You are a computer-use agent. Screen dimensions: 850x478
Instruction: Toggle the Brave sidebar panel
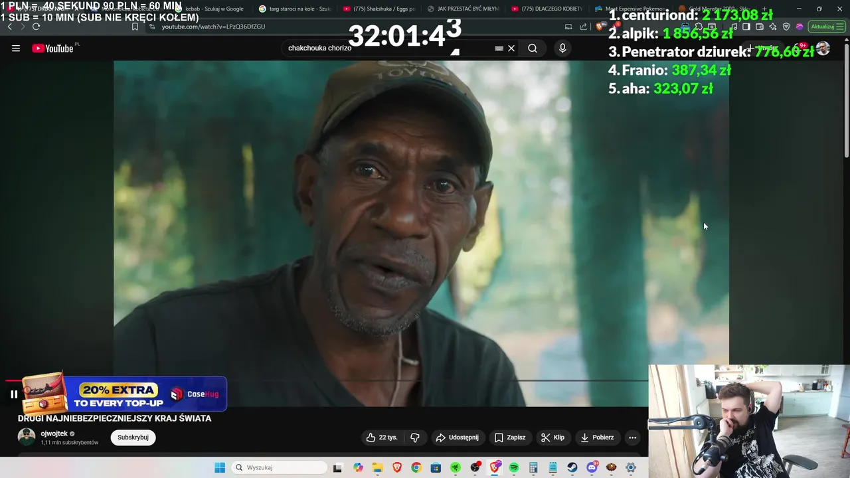[746, 27]
